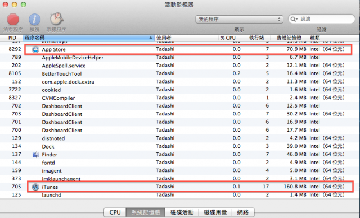Click the iTunes process icon
The width and height of the screenshot is (360, 218).
[35, 187]
